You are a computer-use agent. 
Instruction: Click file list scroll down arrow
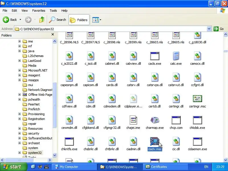pos(225,160)
